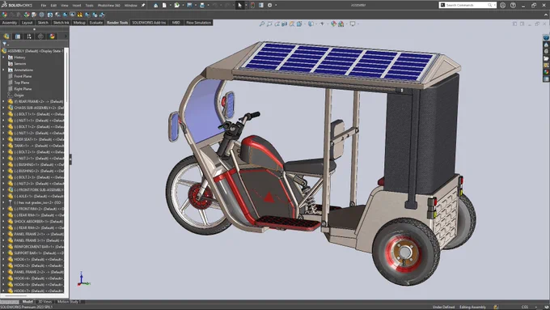The image size is (550, 310).
Task: Open the File menu
Action: click(x=43, y=6)
